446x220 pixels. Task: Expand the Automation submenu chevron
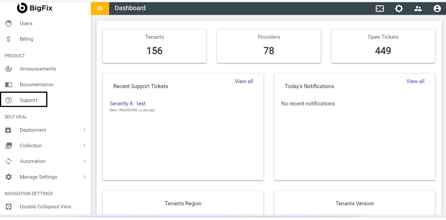click(x=84, y=161)
